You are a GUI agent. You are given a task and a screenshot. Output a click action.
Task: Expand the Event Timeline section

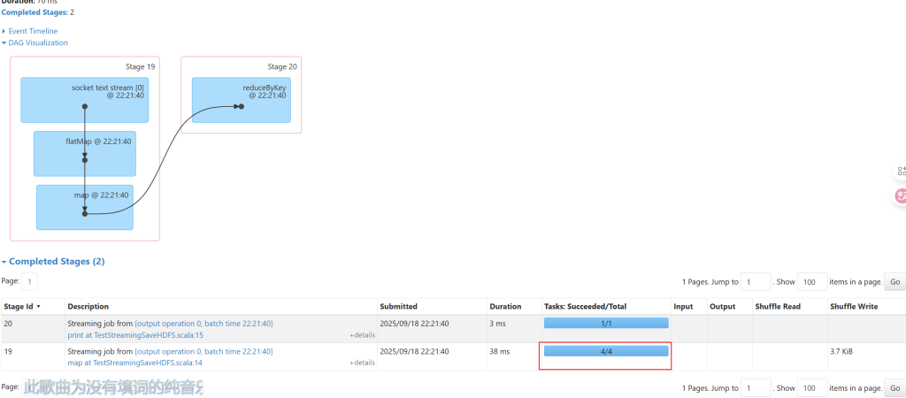[x=33, y=31]
